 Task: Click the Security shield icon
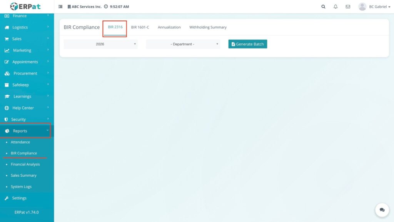[x=6, y=119]
